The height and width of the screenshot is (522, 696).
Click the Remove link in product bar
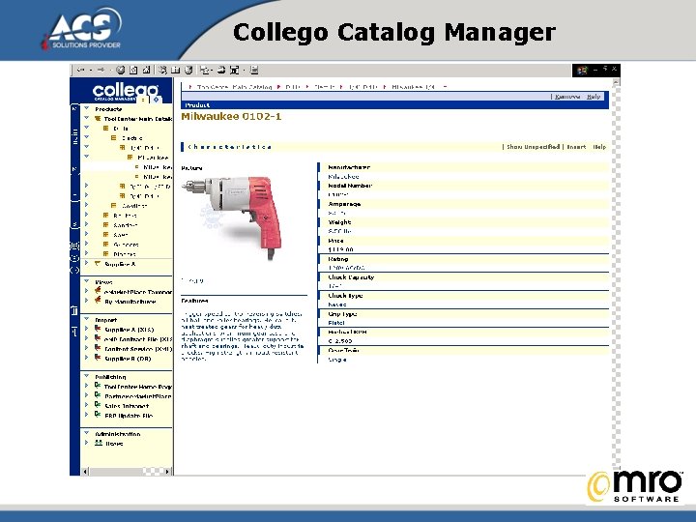pos(566,97)
